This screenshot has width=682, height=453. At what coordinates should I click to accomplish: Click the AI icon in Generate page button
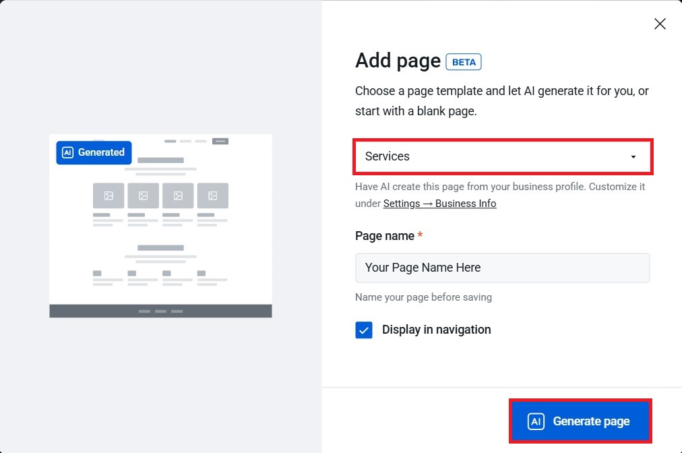tap(536, 421)
